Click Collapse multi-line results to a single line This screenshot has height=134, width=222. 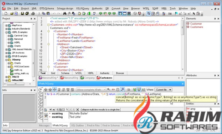100,110
